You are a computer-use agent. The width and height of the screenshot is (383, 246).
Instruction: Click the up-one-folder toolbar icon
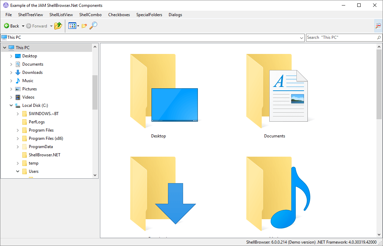click(x=58, y=26)
